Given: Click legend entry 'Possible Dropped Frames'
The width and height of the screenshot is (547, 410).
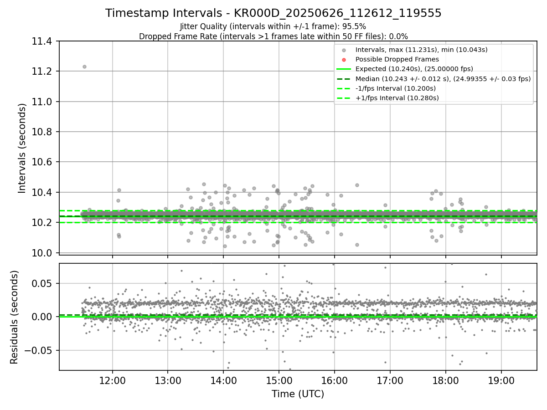Looking at the screenshot, I should coord(397,59).
